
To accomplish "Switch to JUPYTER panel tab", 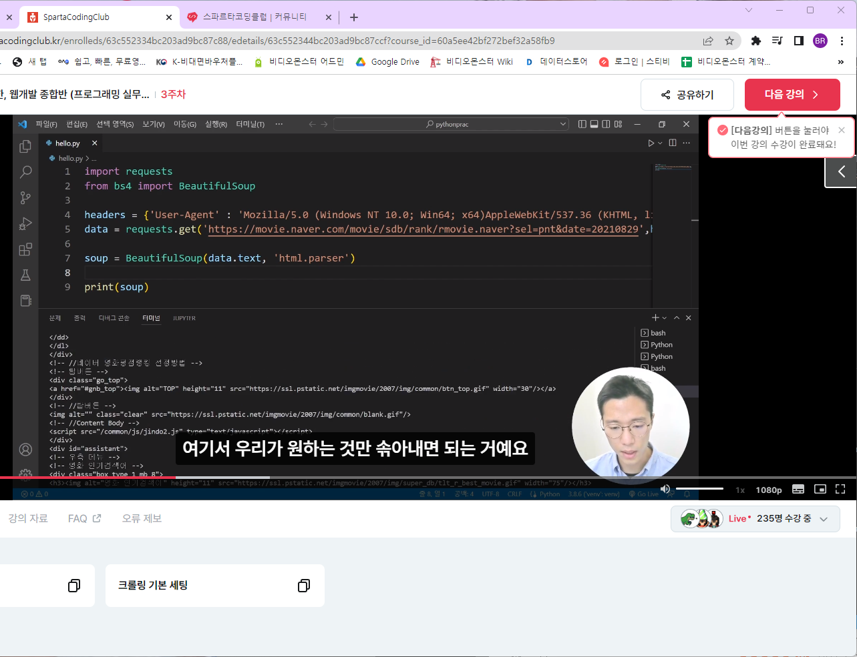I will (x=184, y=318).
